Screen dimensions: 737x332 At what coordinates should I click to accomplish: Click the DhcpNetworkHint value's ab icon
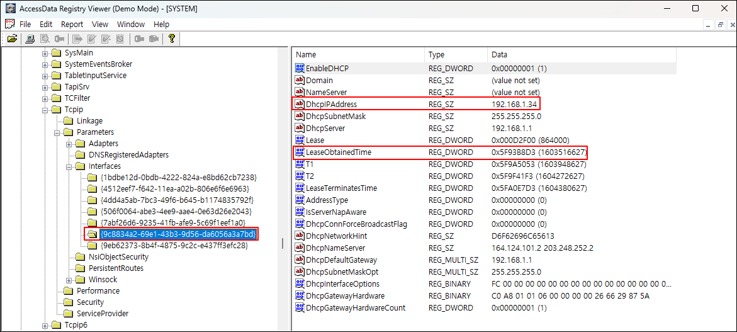coord(300,236)
